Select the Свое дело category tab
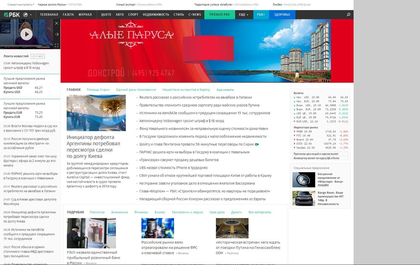 pyautogui.click(x=217, y=212)
